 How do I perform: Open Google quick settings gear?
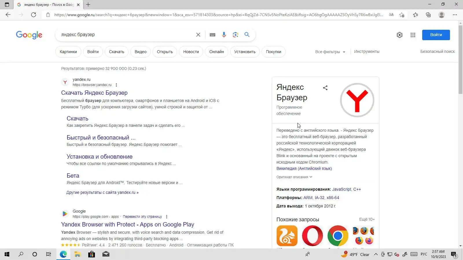point(400,35)
